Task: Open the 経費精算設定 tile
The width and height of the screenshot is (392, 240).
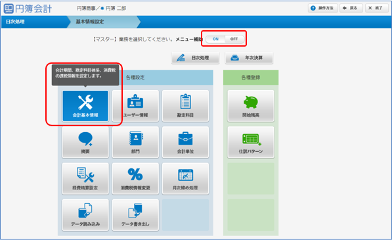Action: pos(85,178)
